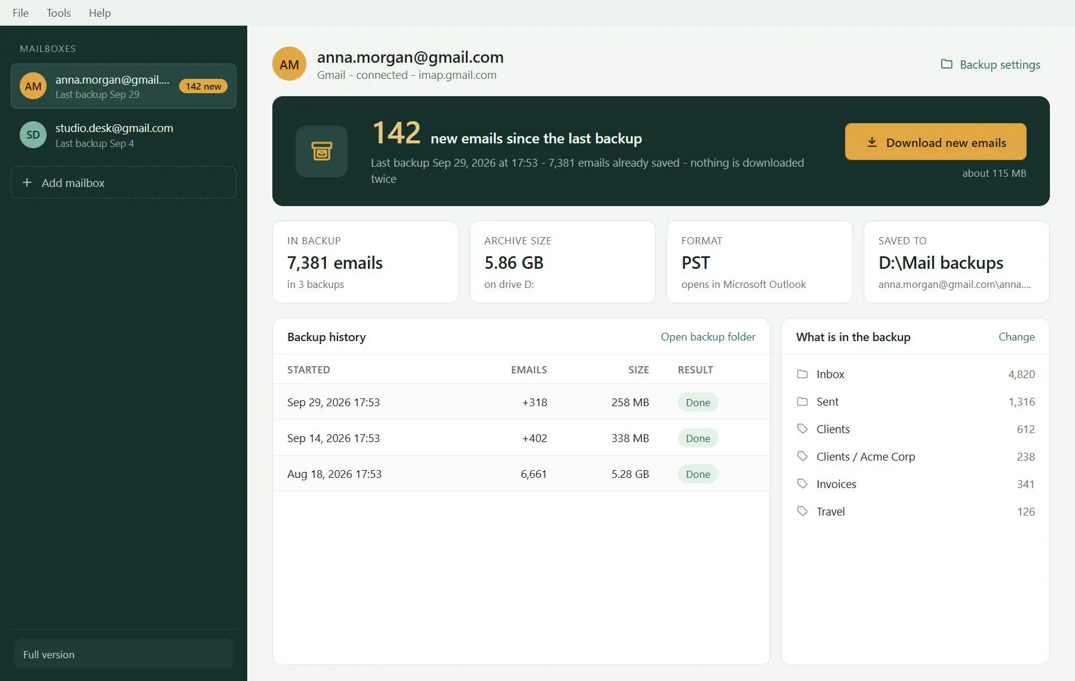Open the Help menu
The image size is (1075, 681).
point(100,13)
